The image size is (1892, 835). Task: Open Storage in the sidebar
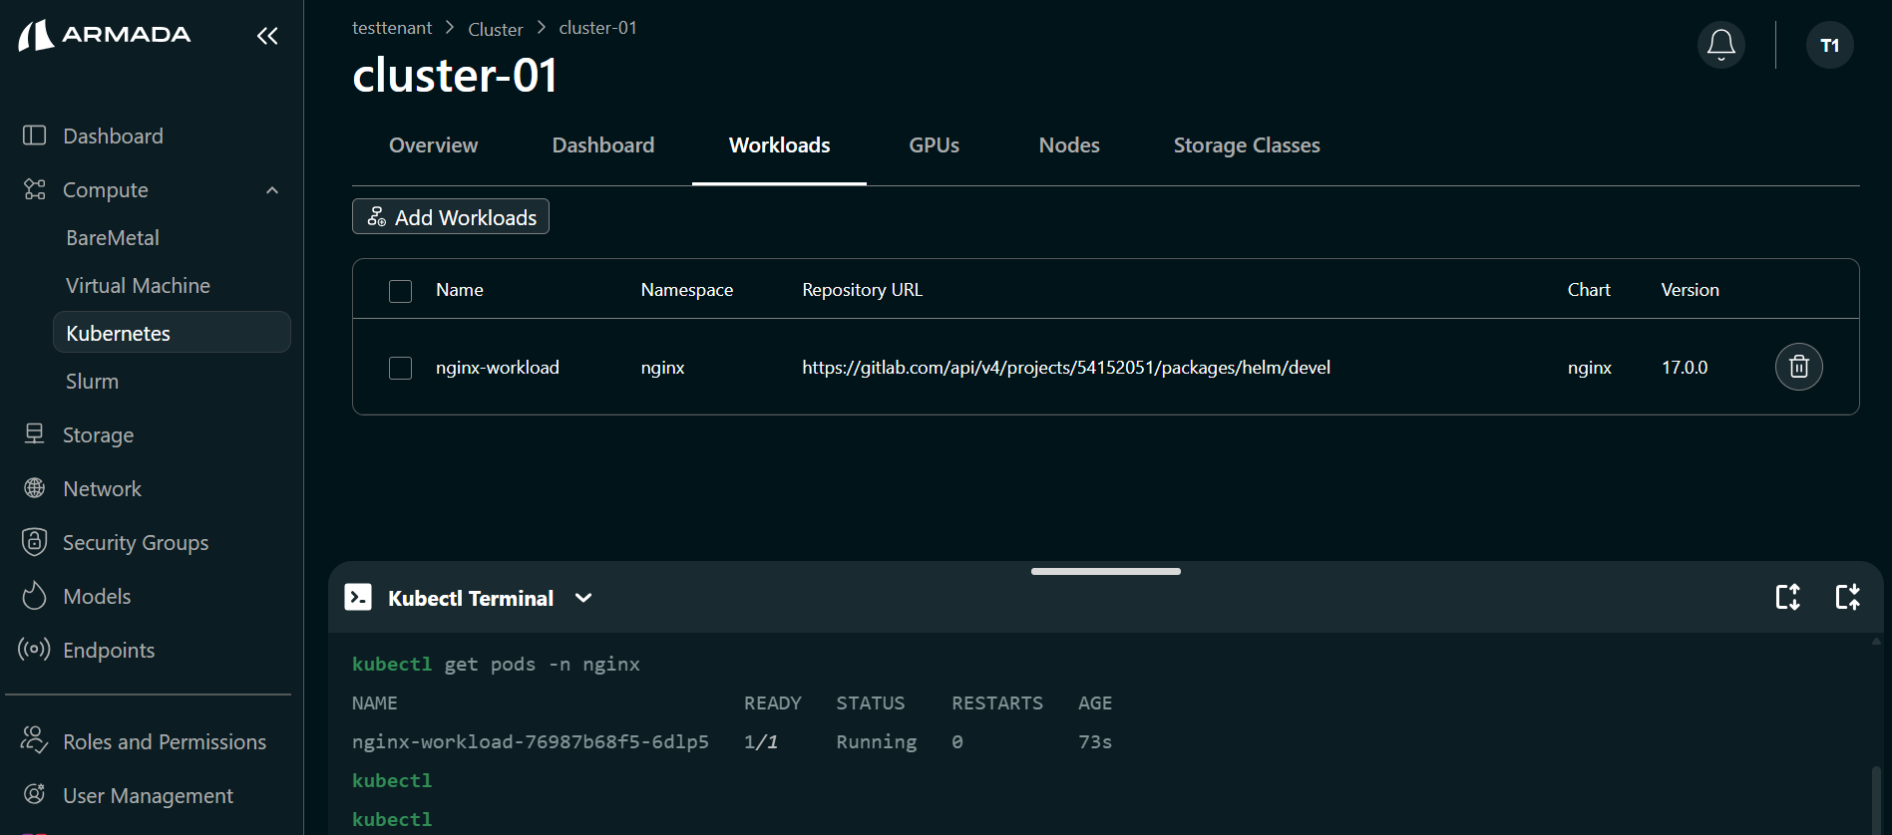tap(98, 435)
